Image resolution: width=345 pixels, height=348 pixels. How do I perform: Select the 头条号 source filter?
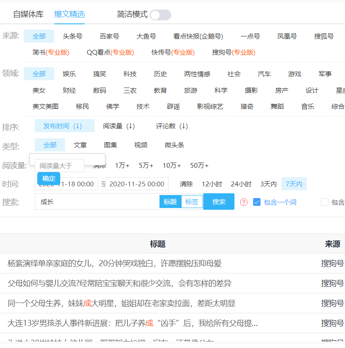pos(72,36)
